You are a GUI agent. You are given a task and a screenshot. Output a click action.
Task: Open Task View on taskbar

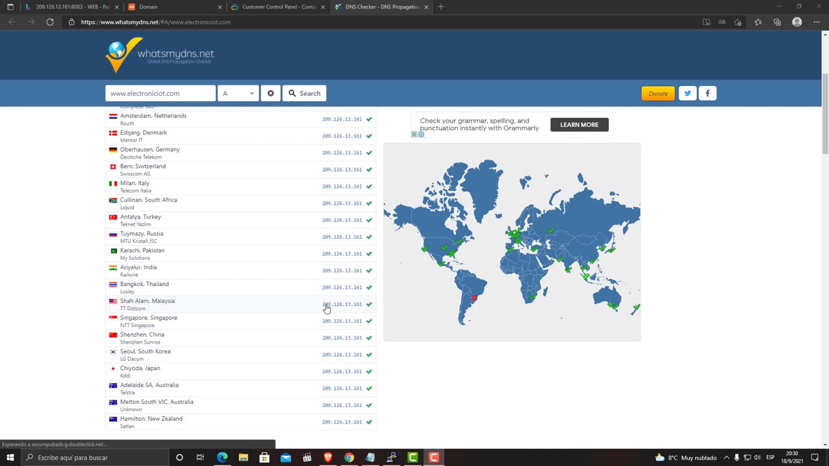[x=200, y=458]
